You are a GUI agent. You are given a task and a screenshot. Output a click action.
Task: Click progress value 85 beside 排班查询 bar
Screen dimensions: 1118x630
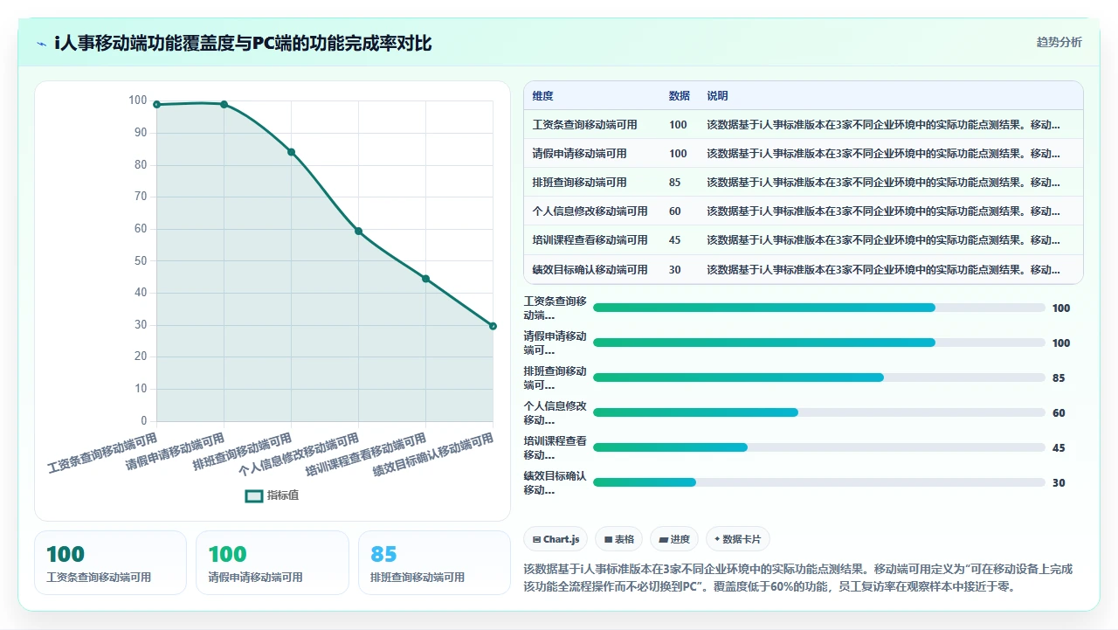1059,378
